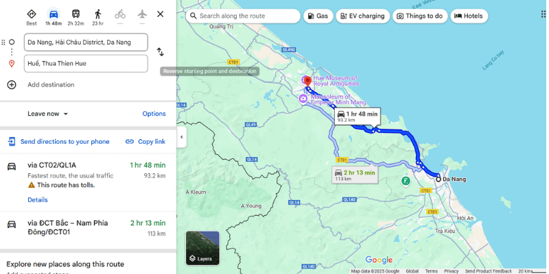Reverse starting point and destination
Screen dimensions: 549x274
click(x=160, y=52)
